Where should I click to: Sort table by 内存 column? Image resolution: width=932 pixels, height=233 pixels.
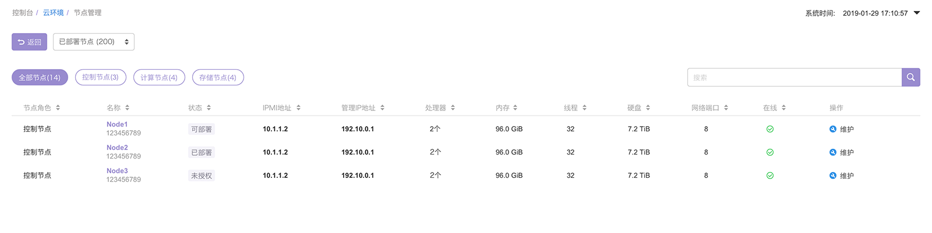[515, 107]
